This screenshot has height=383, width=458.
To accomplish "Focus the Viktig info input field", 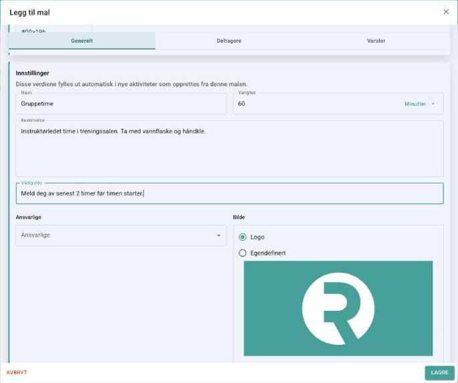I will click(x=229, y=193).
